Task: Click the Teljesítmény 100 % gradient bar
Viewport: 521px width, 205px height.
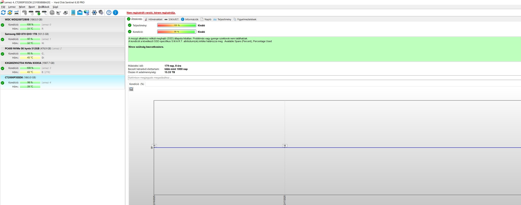Action: (177, 25)
